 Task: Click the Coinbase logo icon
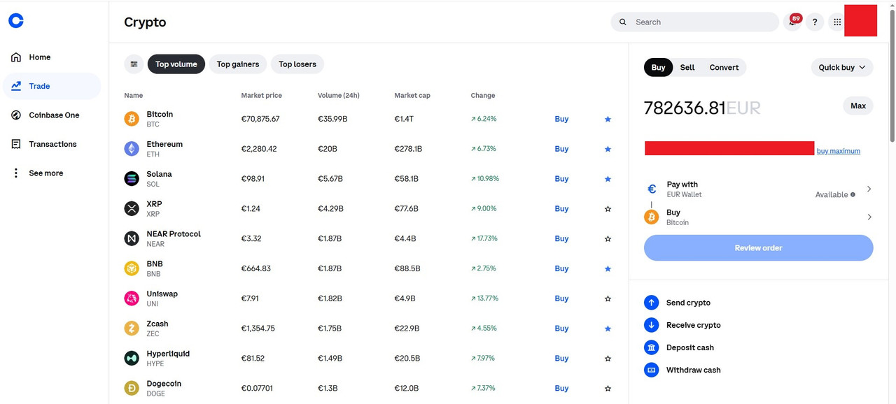[x=16, y=21]
